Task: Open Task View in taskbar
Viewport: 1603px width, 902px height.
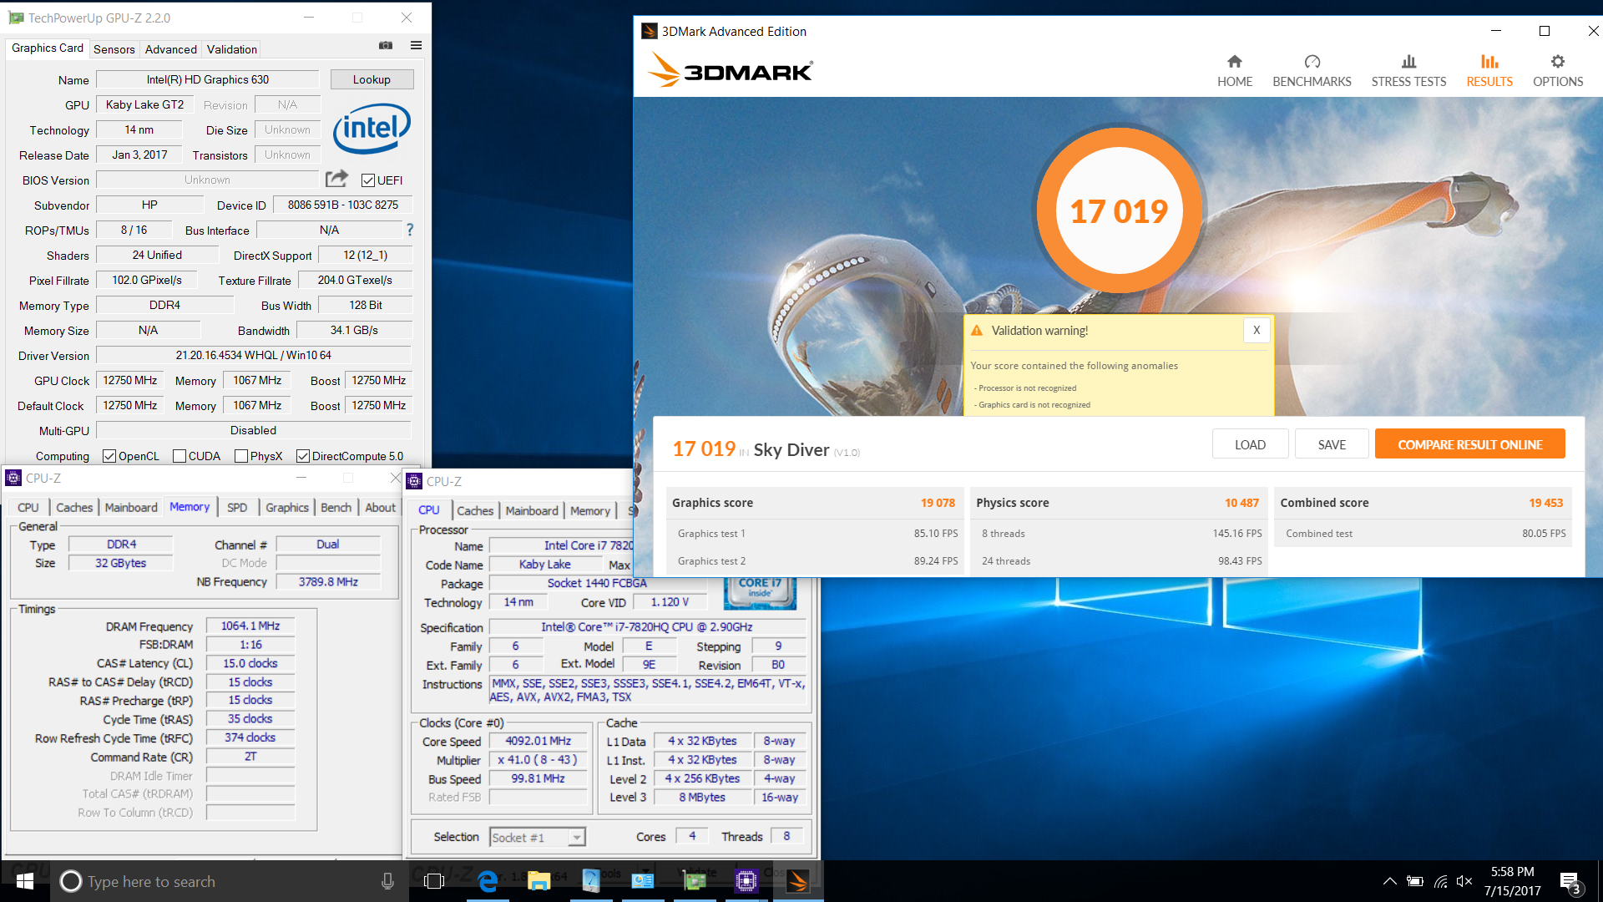Action: point(434,881)
